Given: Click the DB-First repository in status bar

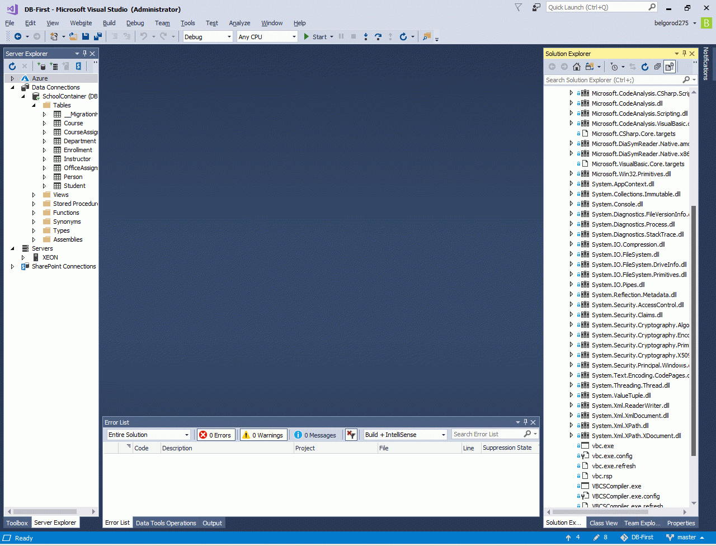Looking at the screenshot, I should click(637, 538).
